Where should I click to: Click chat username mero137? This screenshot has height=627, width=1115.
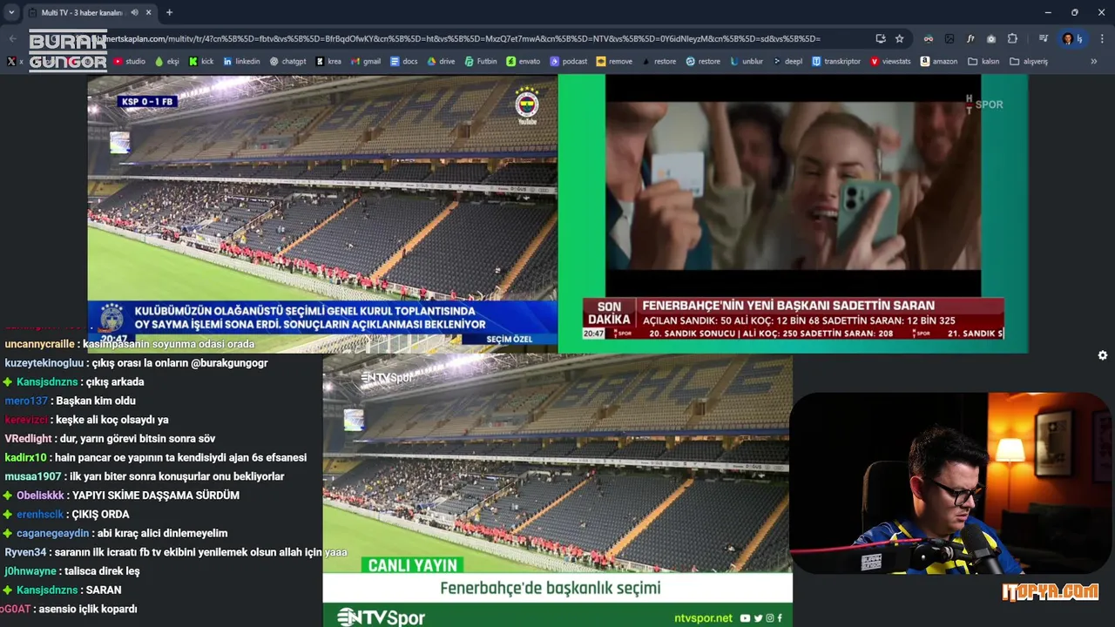pyautogui.click(x=26, y=401)
